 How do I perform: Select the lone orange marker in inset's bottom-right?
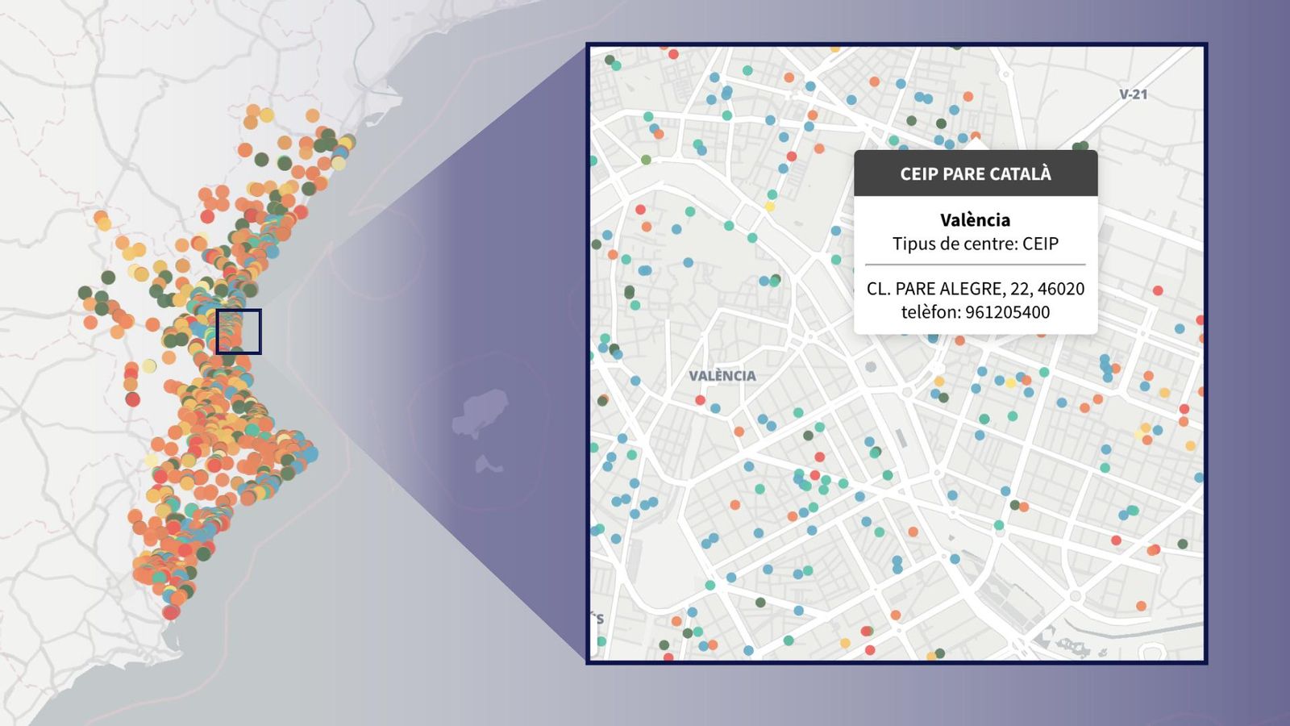(x=1141, y=606)
